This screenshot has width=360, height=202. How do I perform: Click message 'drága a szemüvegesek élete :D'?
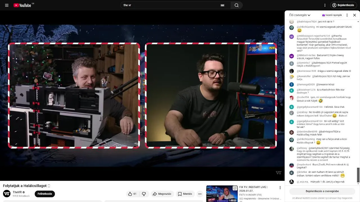[334, 71]
